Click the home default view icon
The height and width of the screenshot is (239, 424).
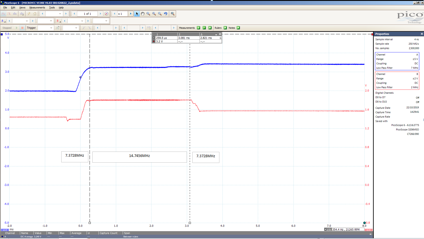coord(34,13)
